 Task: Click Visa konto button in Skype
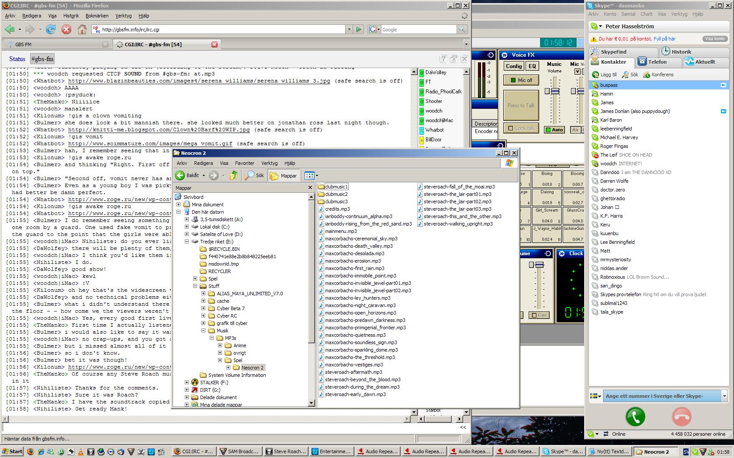pyautogui.click(x=715, y=39)
